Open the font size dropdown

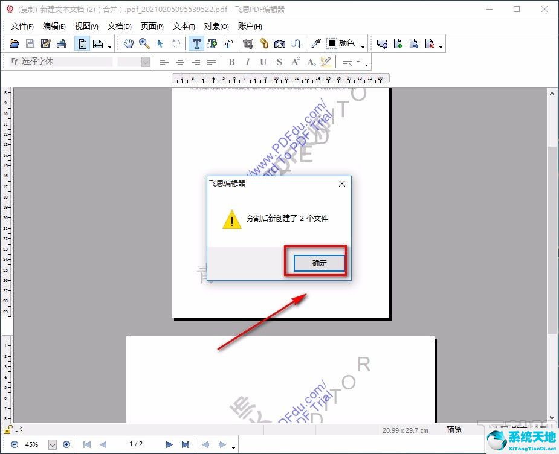pyautogui.click(x=145, y=62)
